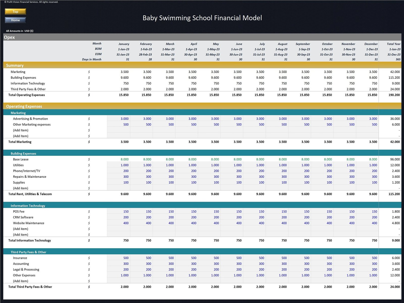Select January Advertising & Promotion input cell

[124, 119]
